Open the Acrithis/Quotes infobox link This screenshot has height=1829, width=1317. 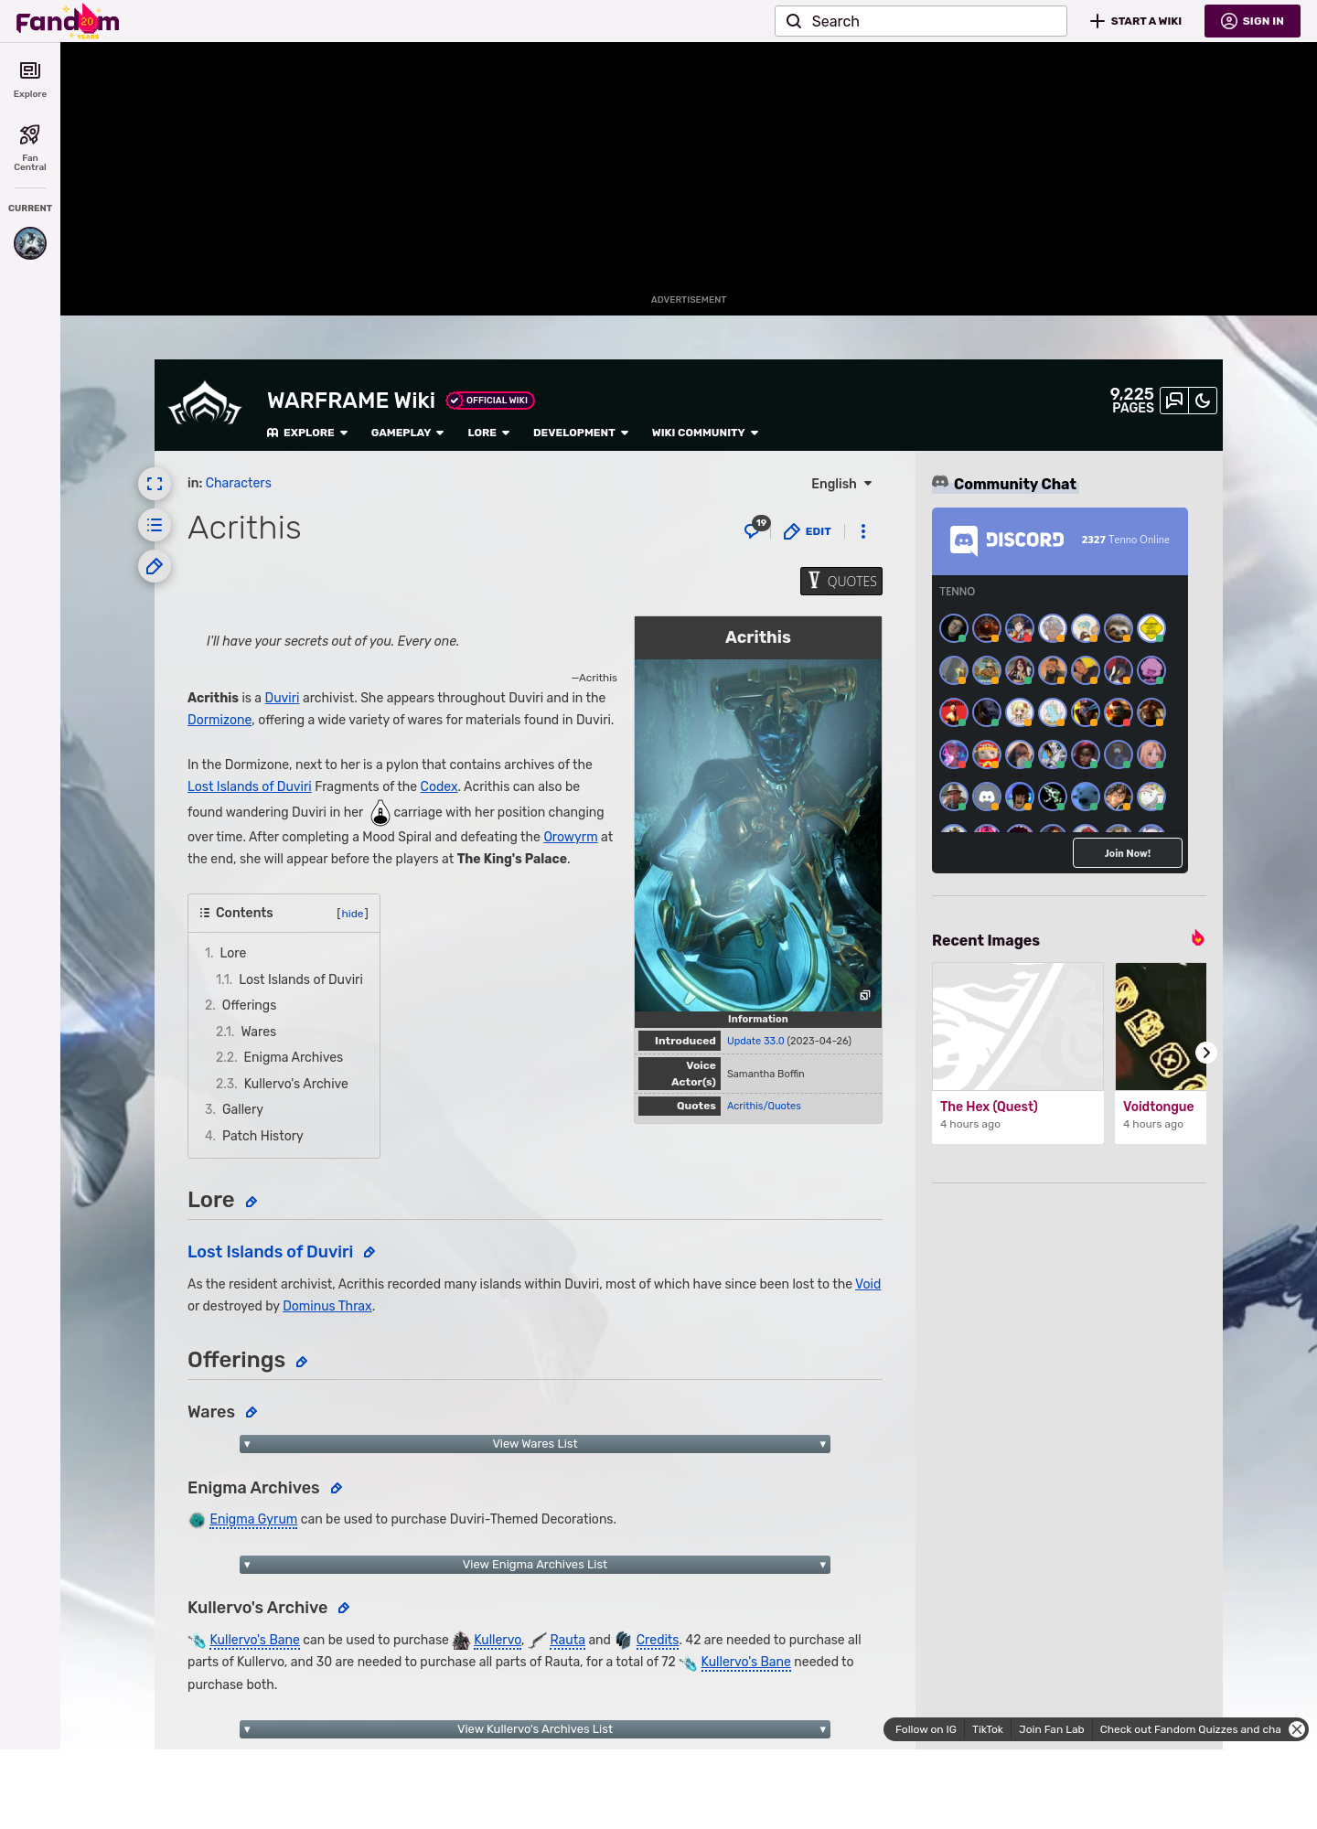(x=764, y=1106)
